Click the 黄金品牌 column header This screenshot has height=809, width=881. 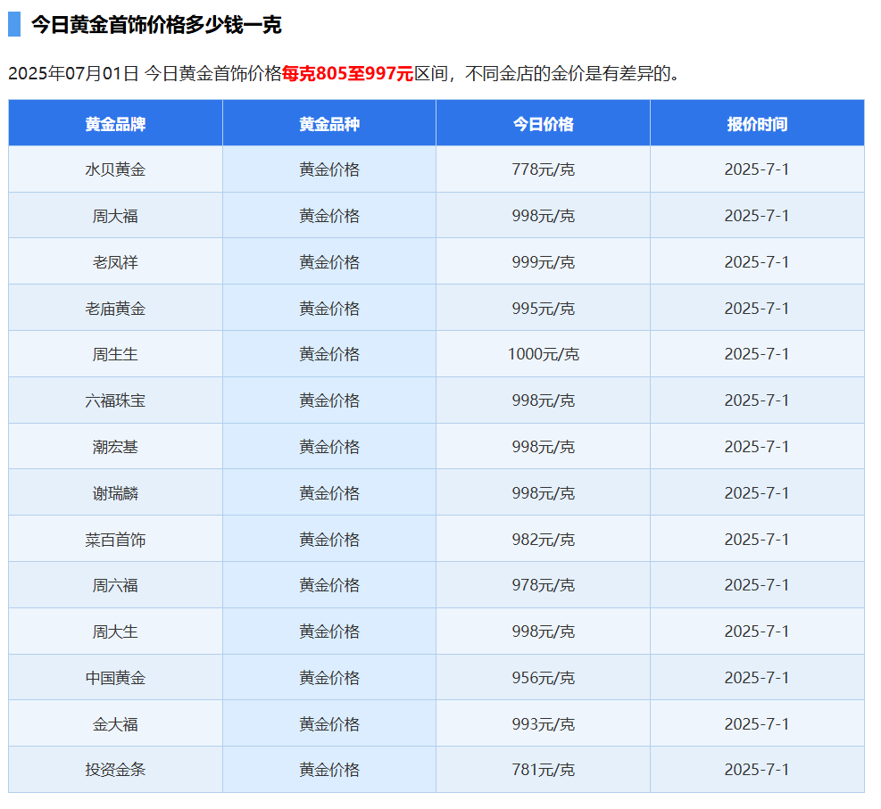115,123
